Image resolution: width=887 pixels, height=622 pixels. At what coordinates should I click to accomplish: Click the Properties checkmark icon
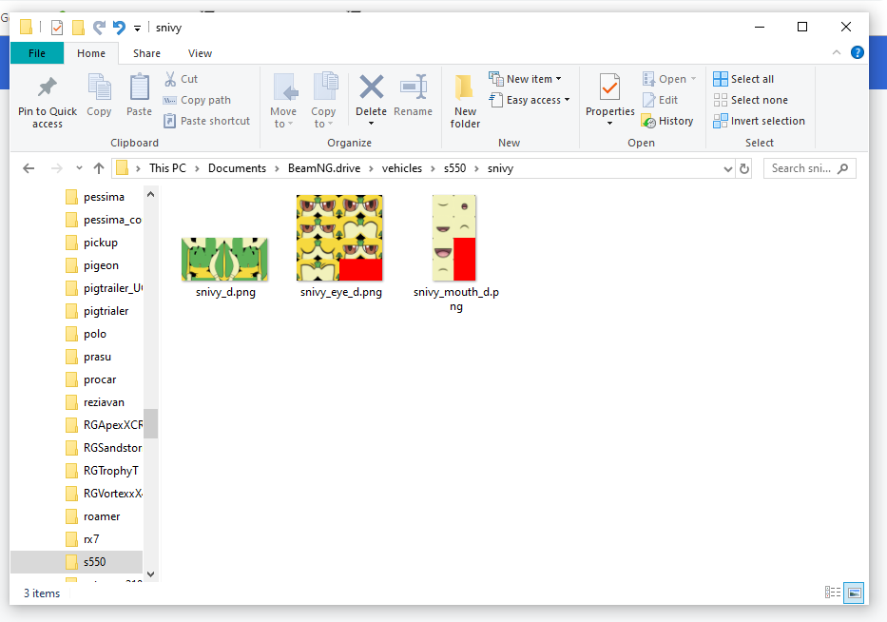609,87
